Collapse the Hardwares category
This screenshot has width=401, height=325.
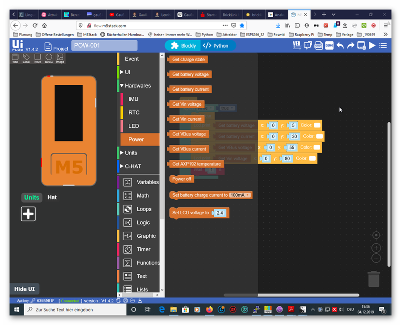click(x=137, y=86)
